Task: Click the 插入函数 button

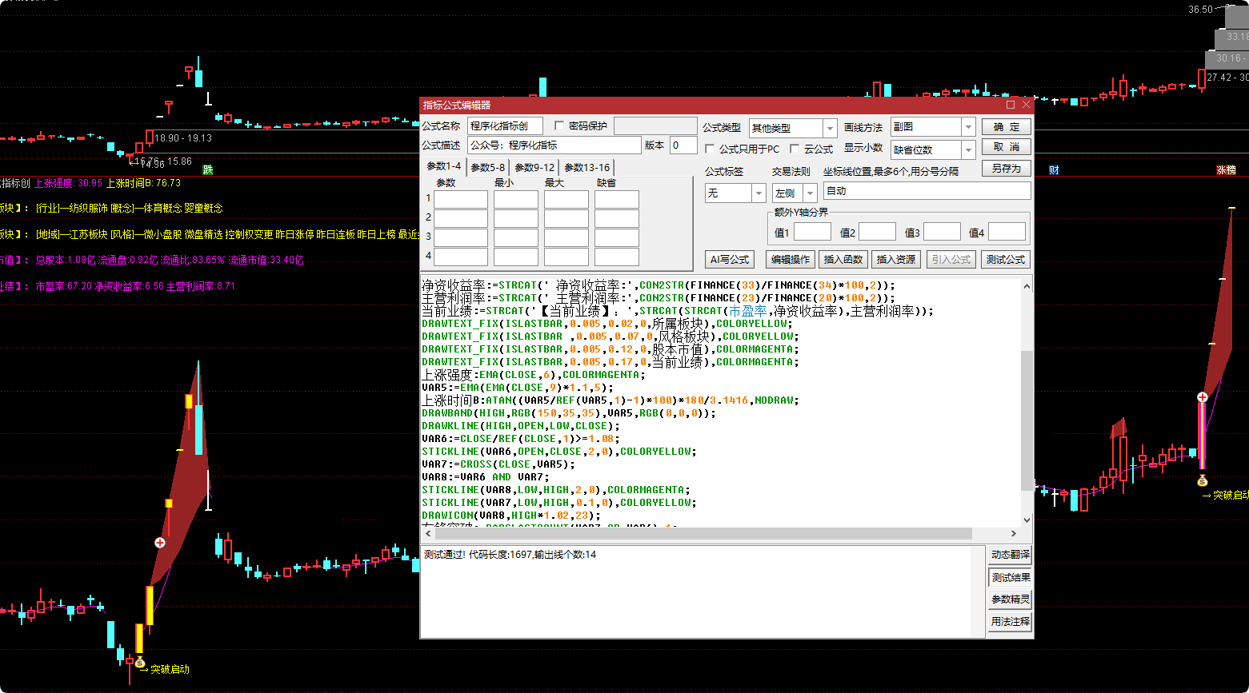Action: [x=843, y=260]
